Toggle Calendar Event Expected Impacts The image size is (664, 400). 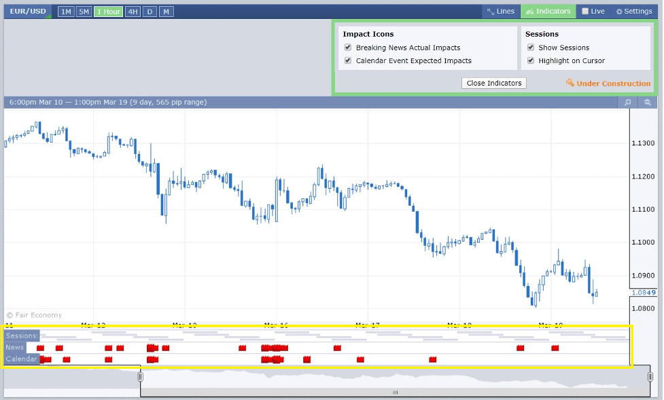coord(348,60)
